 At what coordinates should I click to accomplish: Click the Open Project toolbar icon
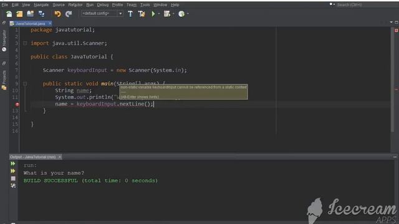31,14
